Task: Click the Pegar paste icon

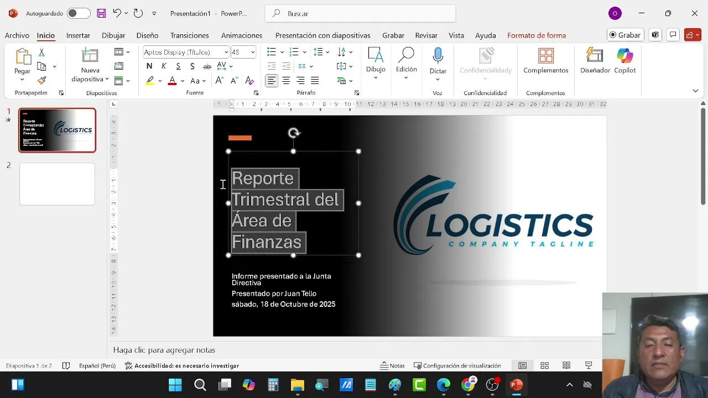Action: click(23, 57)
